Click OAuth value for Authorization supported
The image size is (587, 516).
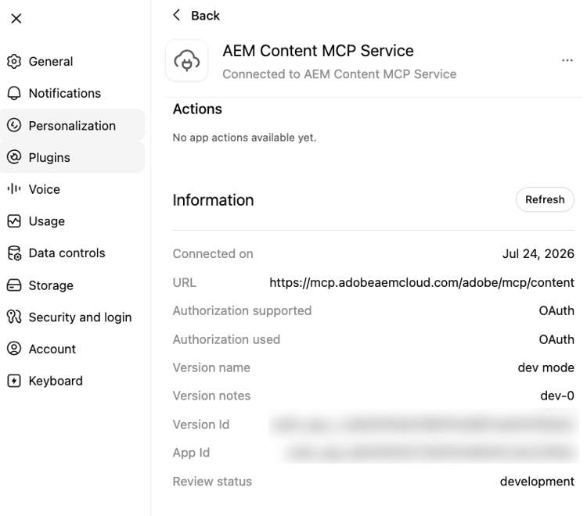tap(556, 310)
